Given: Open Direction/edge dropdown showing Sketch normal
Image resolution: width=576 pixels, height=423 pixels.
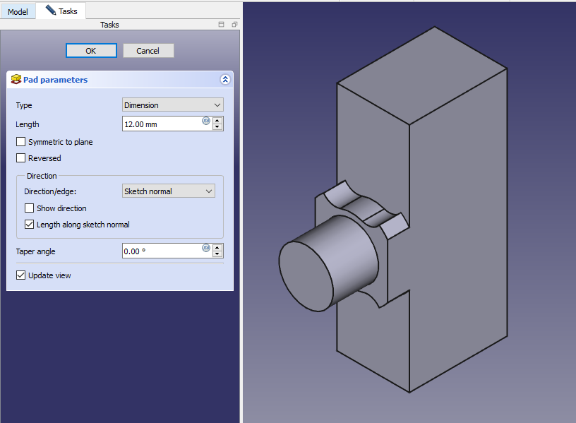Looking at the screenshot, I should coord(169,191).
